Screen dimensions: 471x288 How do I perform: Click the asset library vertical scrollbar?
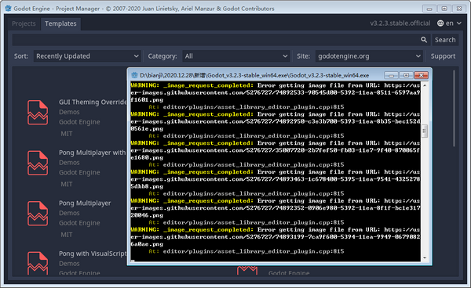click(454, 108)
